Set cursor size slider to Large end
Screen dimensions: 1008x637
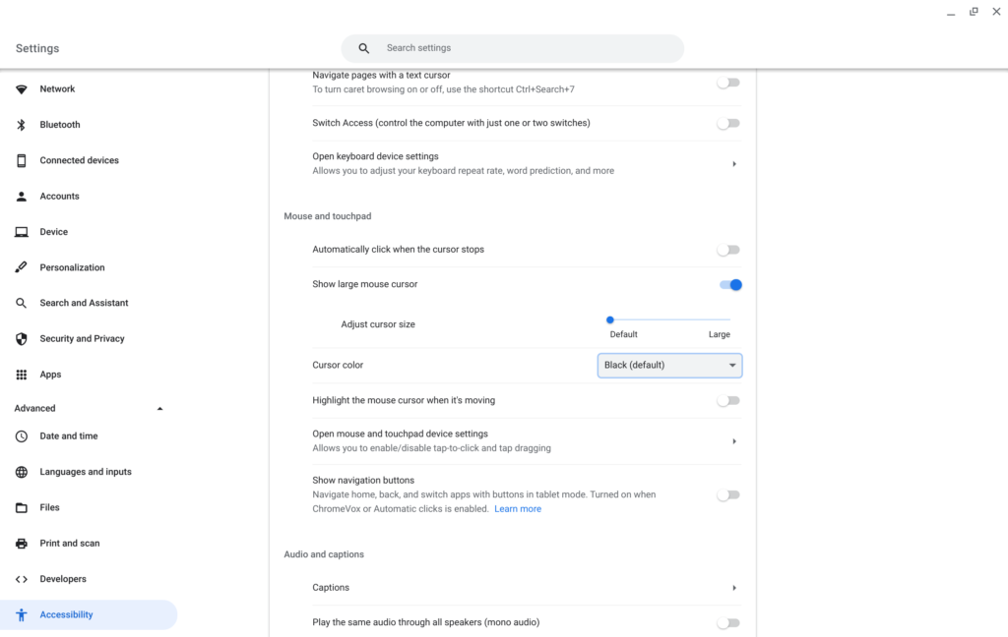729,319
